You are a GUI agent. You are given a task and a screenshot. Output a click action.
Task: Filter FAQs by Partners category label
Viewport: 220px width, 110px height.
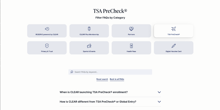point(131,35)
